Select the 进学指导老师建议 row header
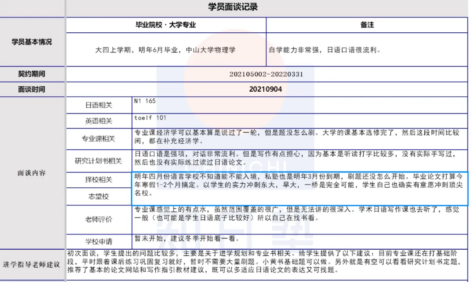471x282 pixels. [32, 265]
